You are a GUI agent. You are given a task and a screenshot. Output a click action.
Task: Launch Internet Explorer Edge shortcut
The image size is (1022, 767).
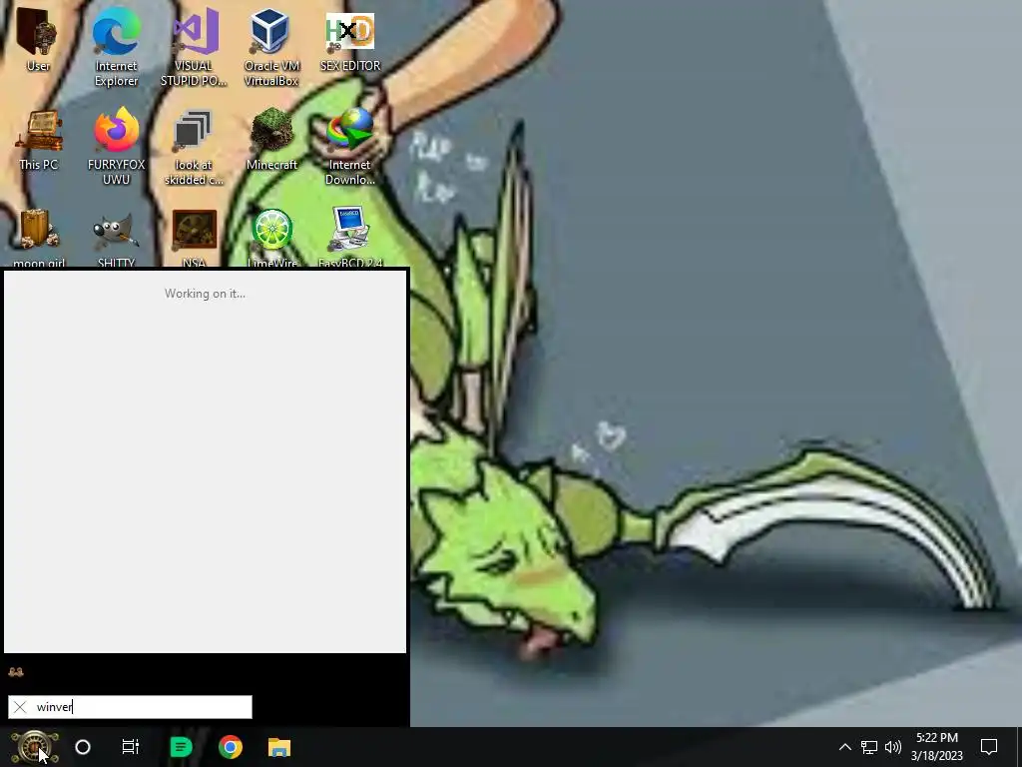click(x=116, y=47)
